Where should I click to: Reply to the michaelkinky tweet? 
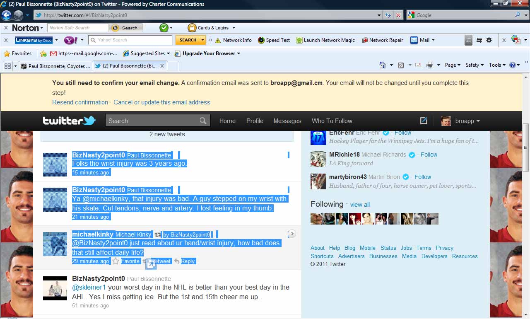click(x=184, y=261)
